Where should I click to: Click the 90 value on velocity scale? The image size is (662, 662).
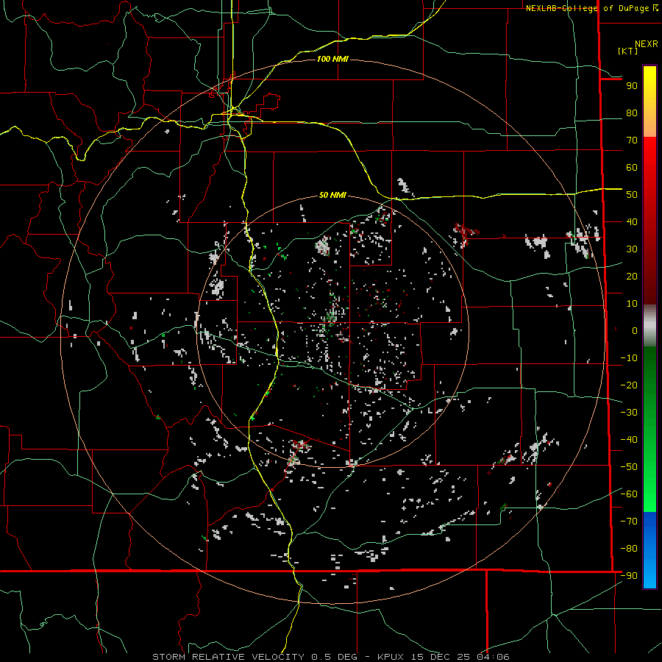tap(632, 86)
